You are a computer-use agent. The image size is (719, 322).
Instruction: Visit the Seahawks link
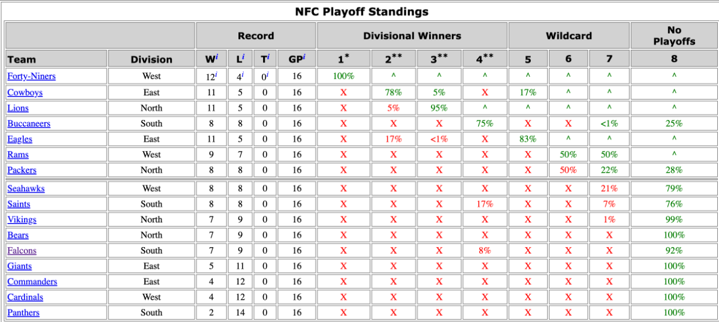coord(26,188)
